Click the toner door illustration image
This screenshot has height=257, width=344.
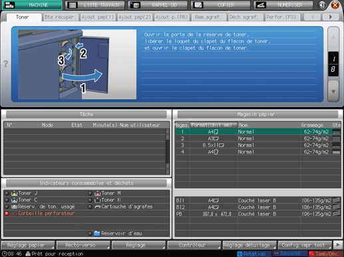[77, 64]
